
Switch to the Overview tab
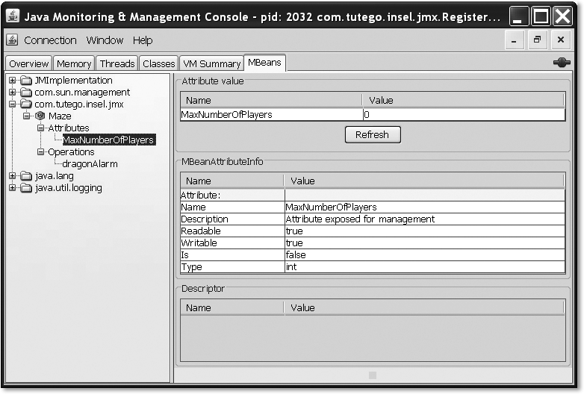click(29, 63)
